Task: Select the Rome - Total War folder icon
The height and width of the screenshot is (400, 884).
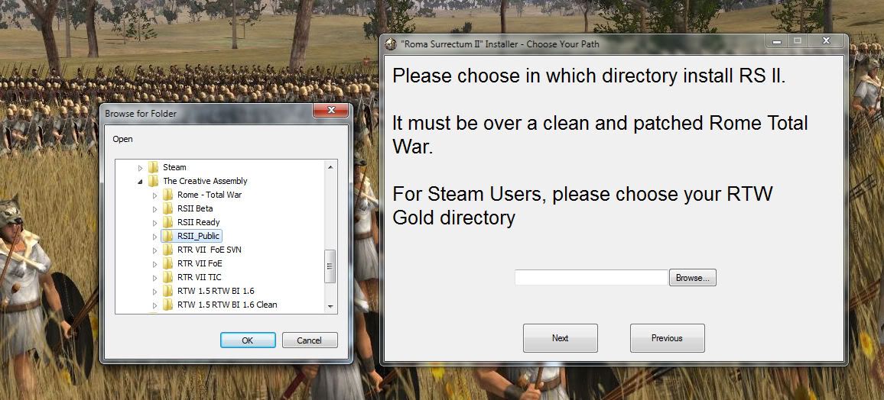Action: tap(167, 195)
